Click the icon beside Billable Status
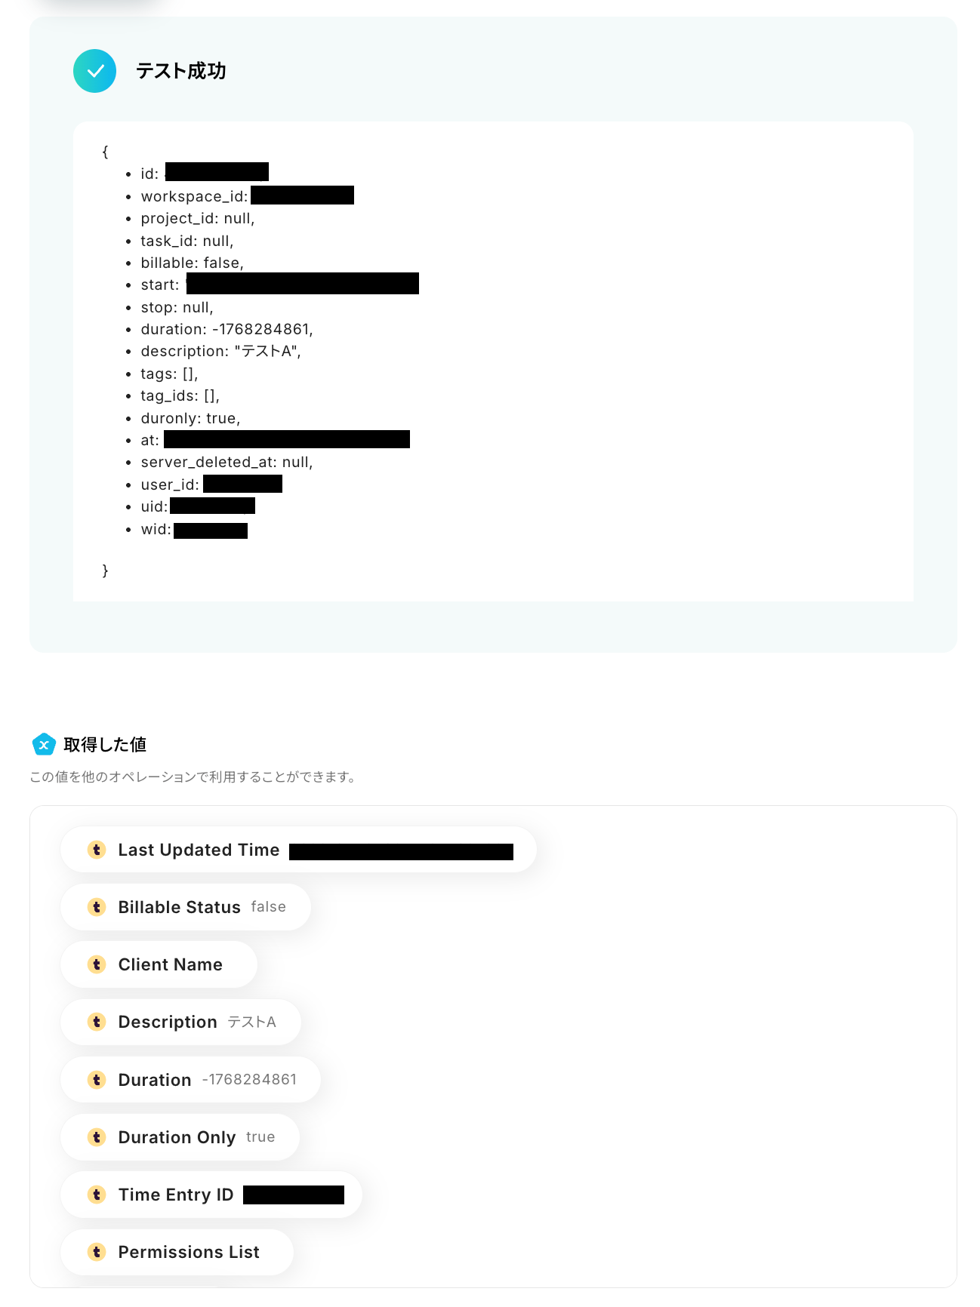This screenshot has height=1307, width=980. point(97,907)
